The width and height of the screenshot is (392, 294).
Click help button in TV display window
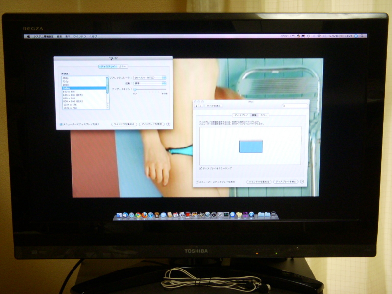pos(168,124)
